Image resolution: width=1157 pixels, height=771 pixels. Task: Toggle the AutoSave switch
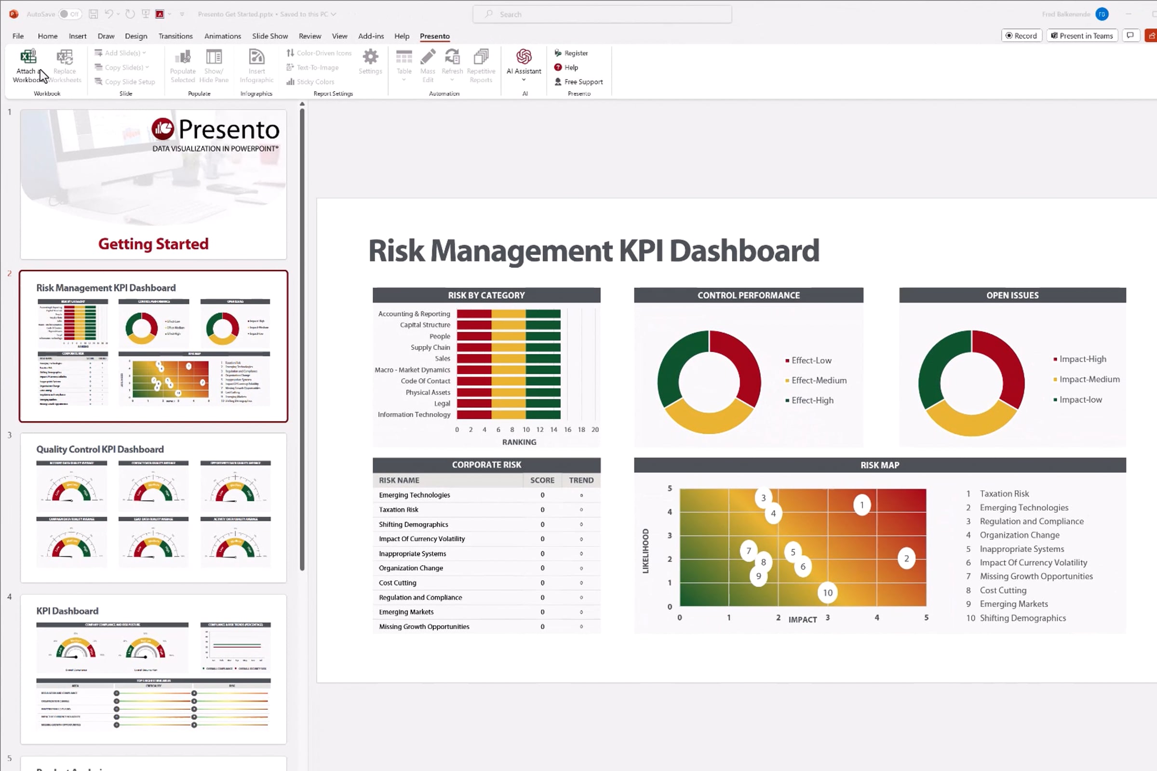pos(70,14)
